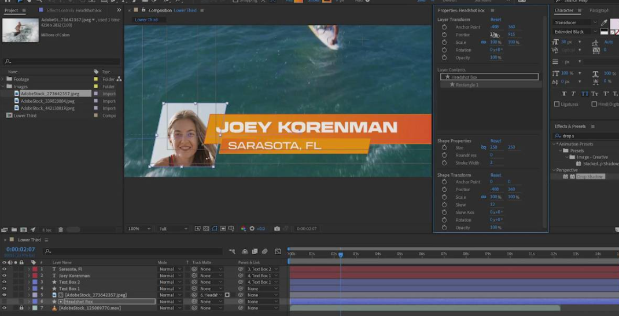Open the Effect Controls Headshot Box tab
619x316 pixels.
pos(73,10)
